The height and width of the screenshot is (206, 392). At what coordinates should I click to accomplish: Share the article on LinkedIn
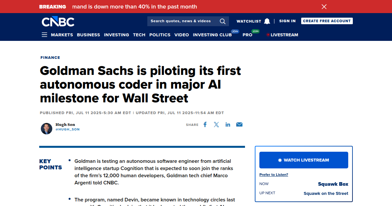[x=228, y=124]
